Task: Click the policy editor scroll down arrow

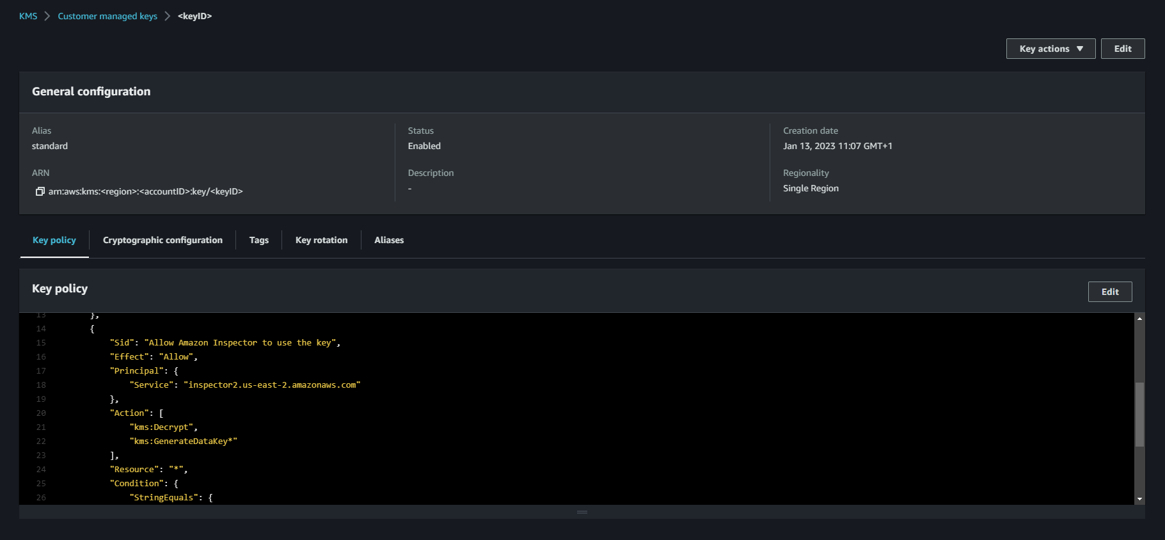Action: pos(1139,499)
